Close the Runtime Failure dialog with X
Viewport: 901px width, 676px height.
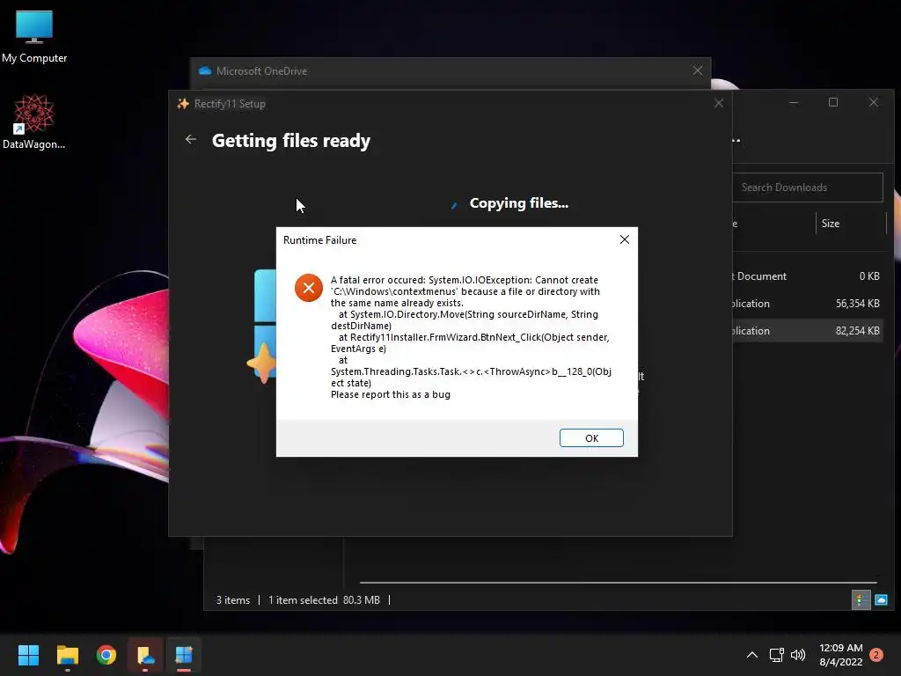click(625, 239)
